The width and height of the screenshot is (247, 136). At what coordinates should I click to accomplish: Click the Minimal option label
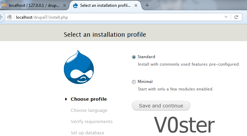click(145, 82)
